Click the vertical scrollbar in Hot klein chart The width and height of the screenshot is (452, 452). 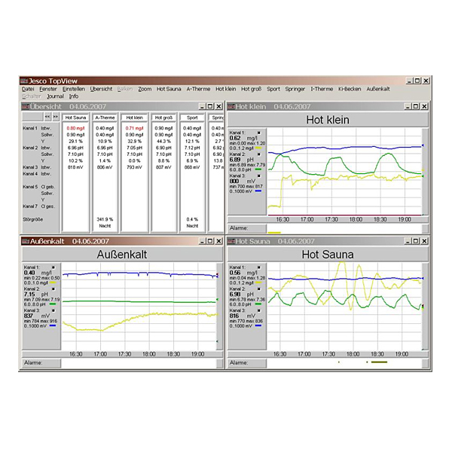point(425,172)
